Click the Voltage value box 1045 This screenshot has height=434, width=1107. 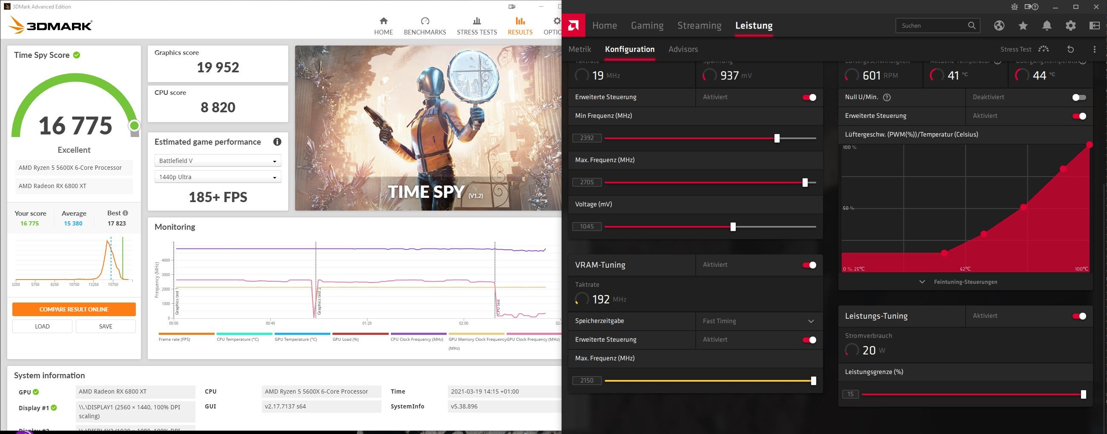(587, 226)
